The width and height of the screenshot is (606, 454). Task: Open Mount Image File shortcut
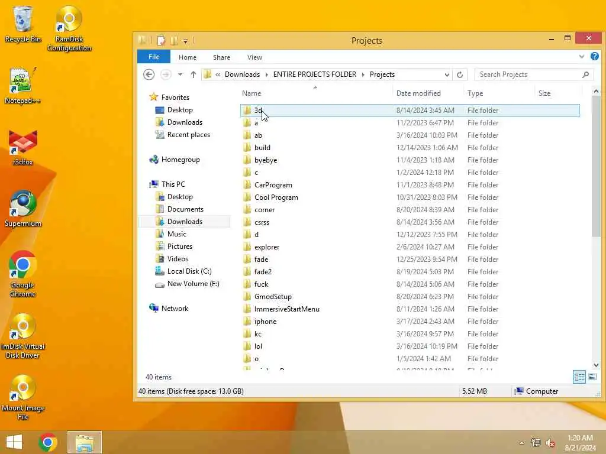coord(23,398)
